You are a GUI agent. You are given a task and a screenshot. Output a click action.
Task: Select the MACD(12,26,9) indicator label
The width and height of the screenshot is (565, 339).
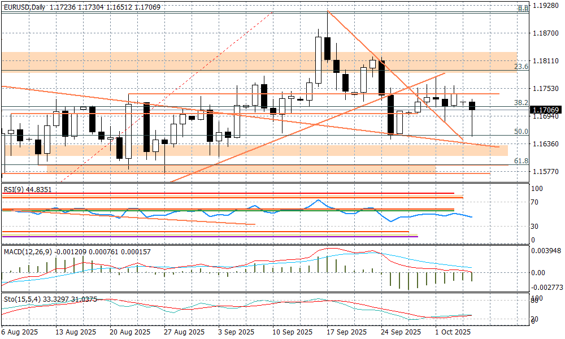point(28,251)
